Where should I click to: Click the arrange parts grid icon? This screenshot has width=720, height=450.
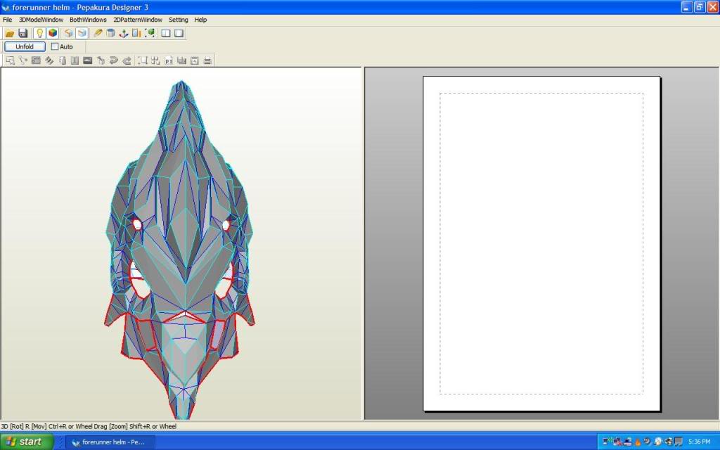(155, 60)
